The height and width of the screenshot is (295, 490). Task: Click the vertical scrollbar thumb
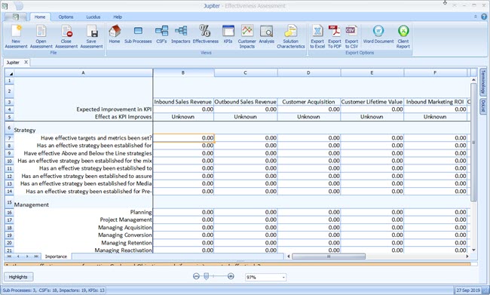473,143
